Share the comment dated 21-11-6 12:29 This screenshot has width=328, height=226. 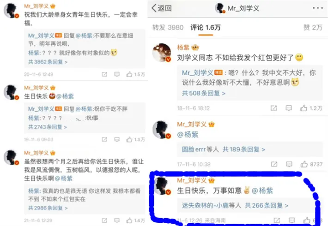104,220
